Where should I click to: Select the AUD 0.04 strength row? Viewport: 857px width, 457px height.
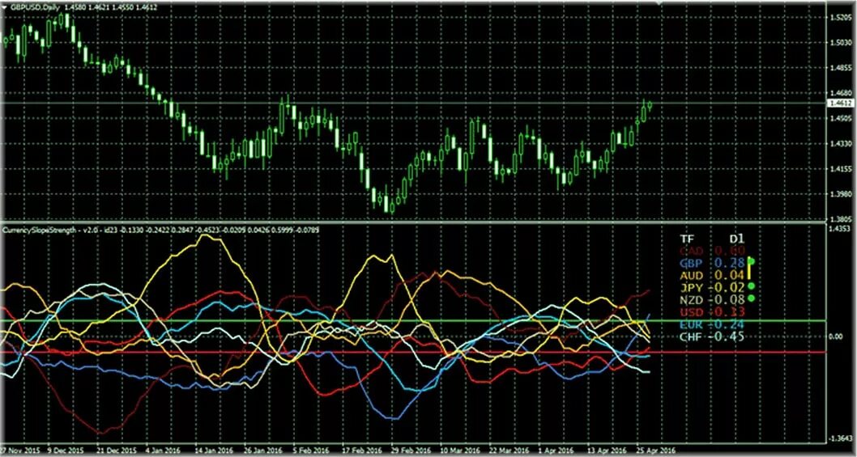pyautogui.click(x=712, y=275)
